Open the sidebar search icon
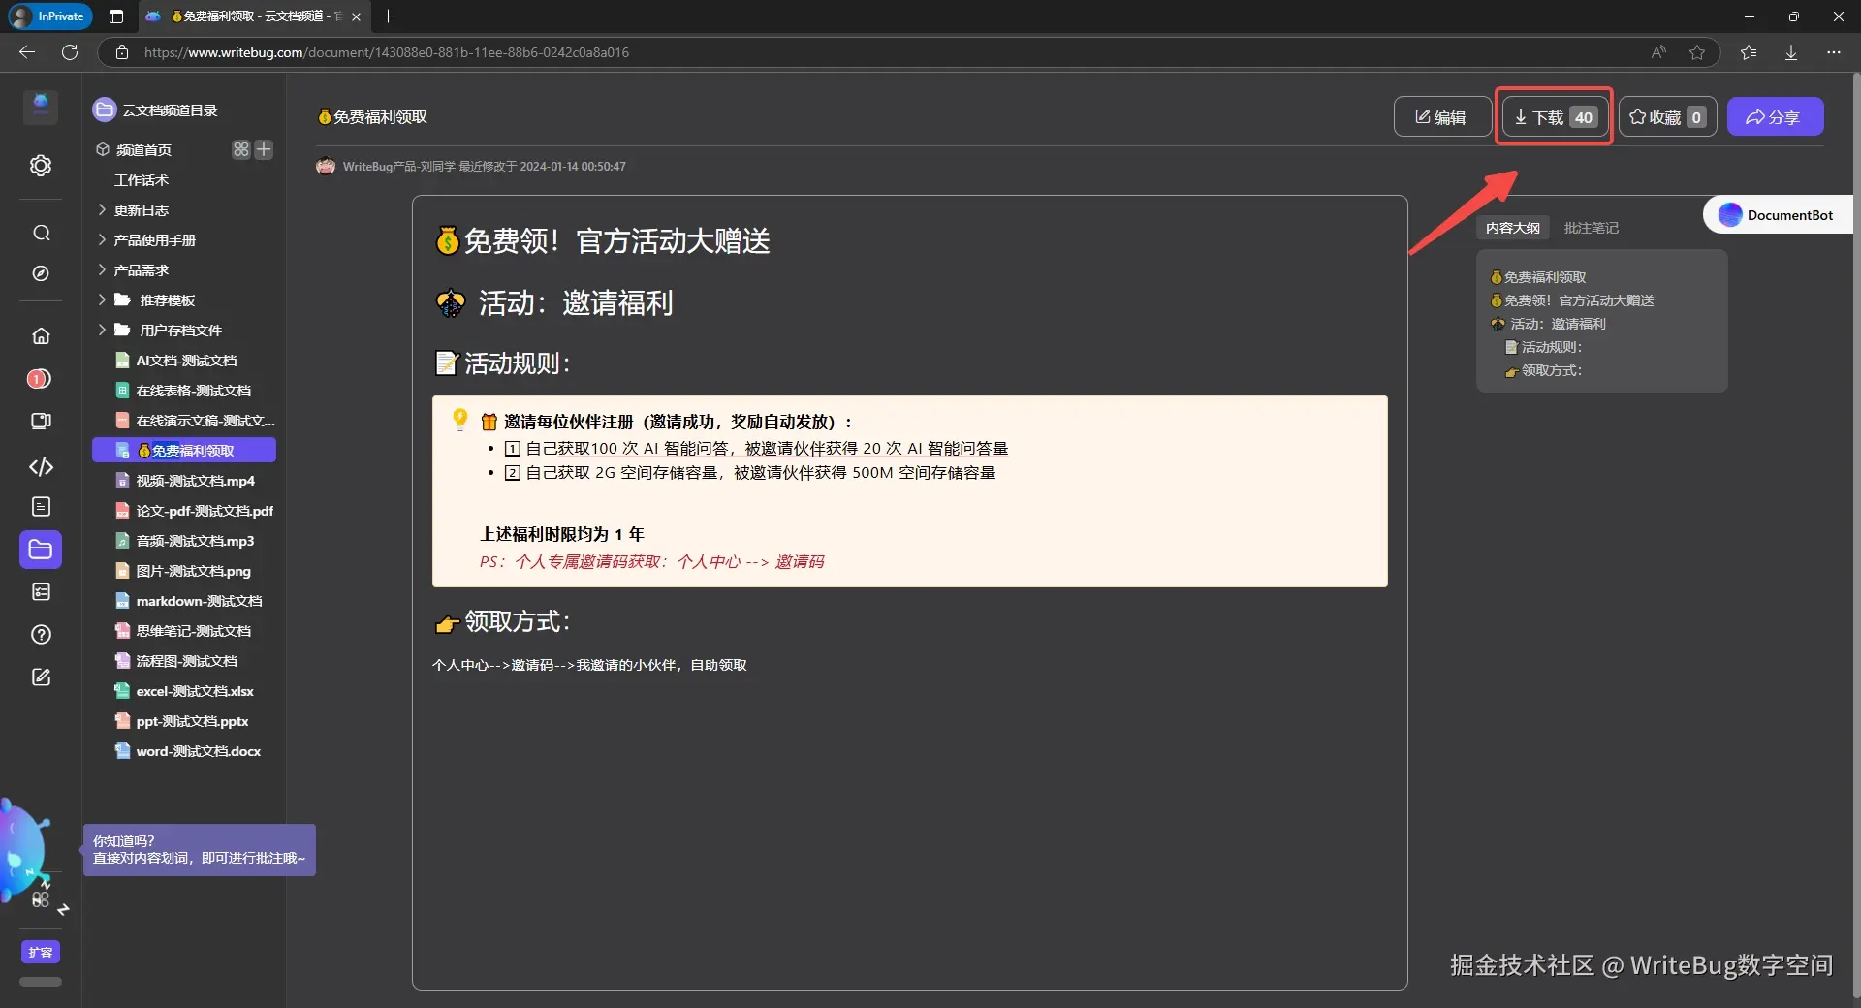The width and height of the screenshot is (1861, 1008). pos(40,233)
